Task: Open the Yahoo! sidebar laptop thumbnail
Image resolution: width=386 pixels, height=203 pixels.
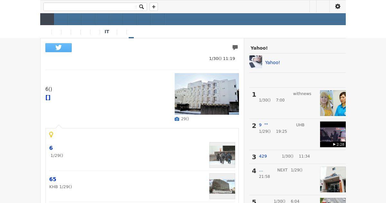Action: 256,62
